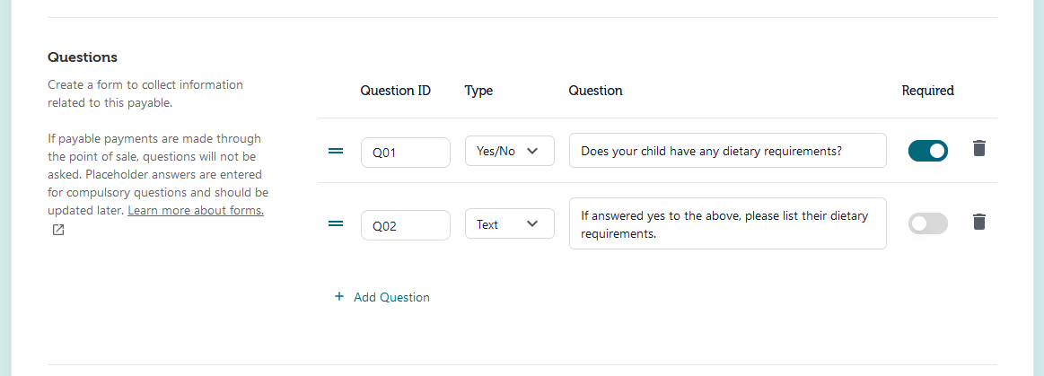Click the Type column header
Screen dimensions: 1044x376
pyautogui.click(x=478, y=92)
